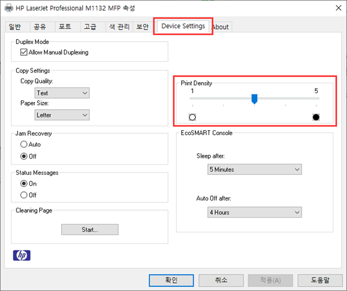Image resolution: width=347 pixels, height=291 pixels.
Task: Select Jam Recovery Auto option
Action: [23, 144]
